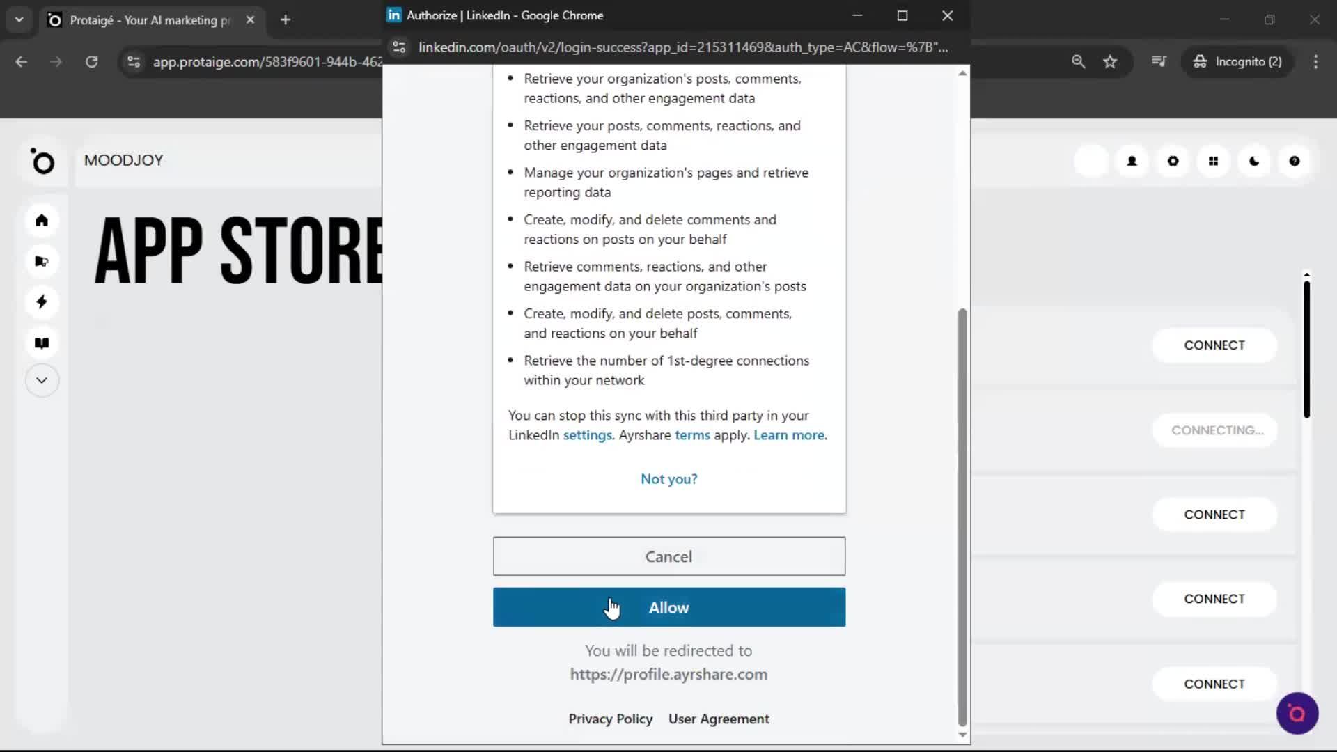Toggle the bookmark star in address bar
Viewport: 1337px width, 752px height.
1110,61
